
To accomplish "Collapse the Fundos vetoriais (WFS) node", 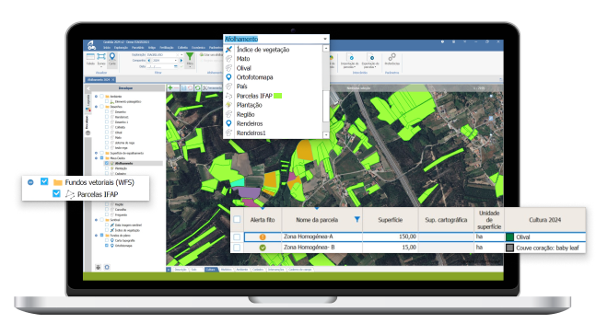I will 30,182.
